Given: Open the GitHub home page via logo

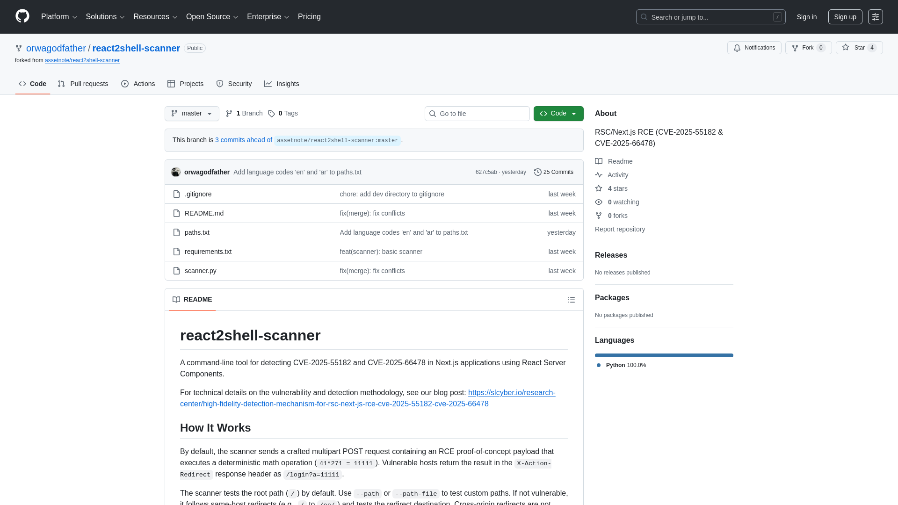Looking at the screenshot, I should coord(22,17).
